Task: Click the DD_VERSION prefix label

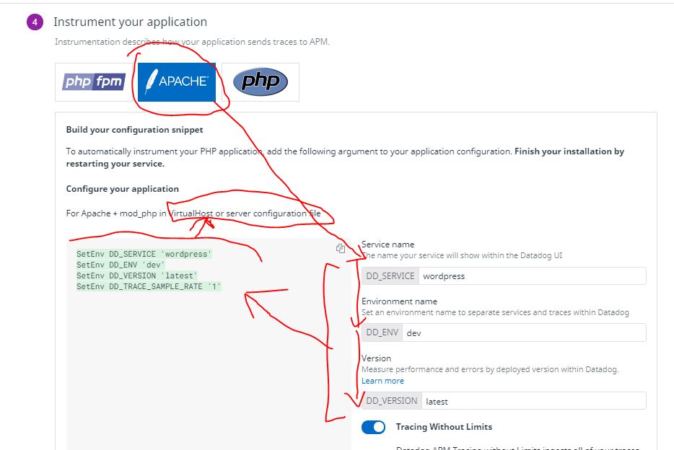Action: click(x=392, y=401)
